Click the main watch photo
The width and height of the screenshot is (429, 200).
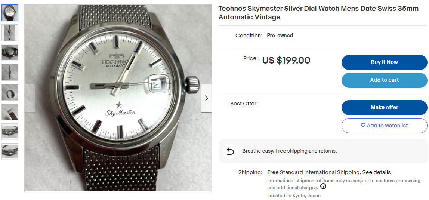click(x=118, y=98)
